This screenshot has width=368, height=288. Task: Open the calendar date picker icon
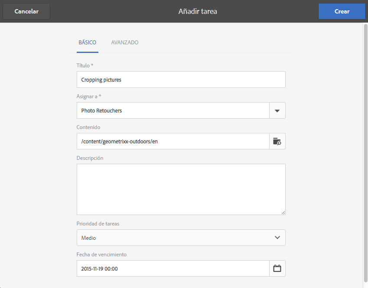click(x=277, y=268)
